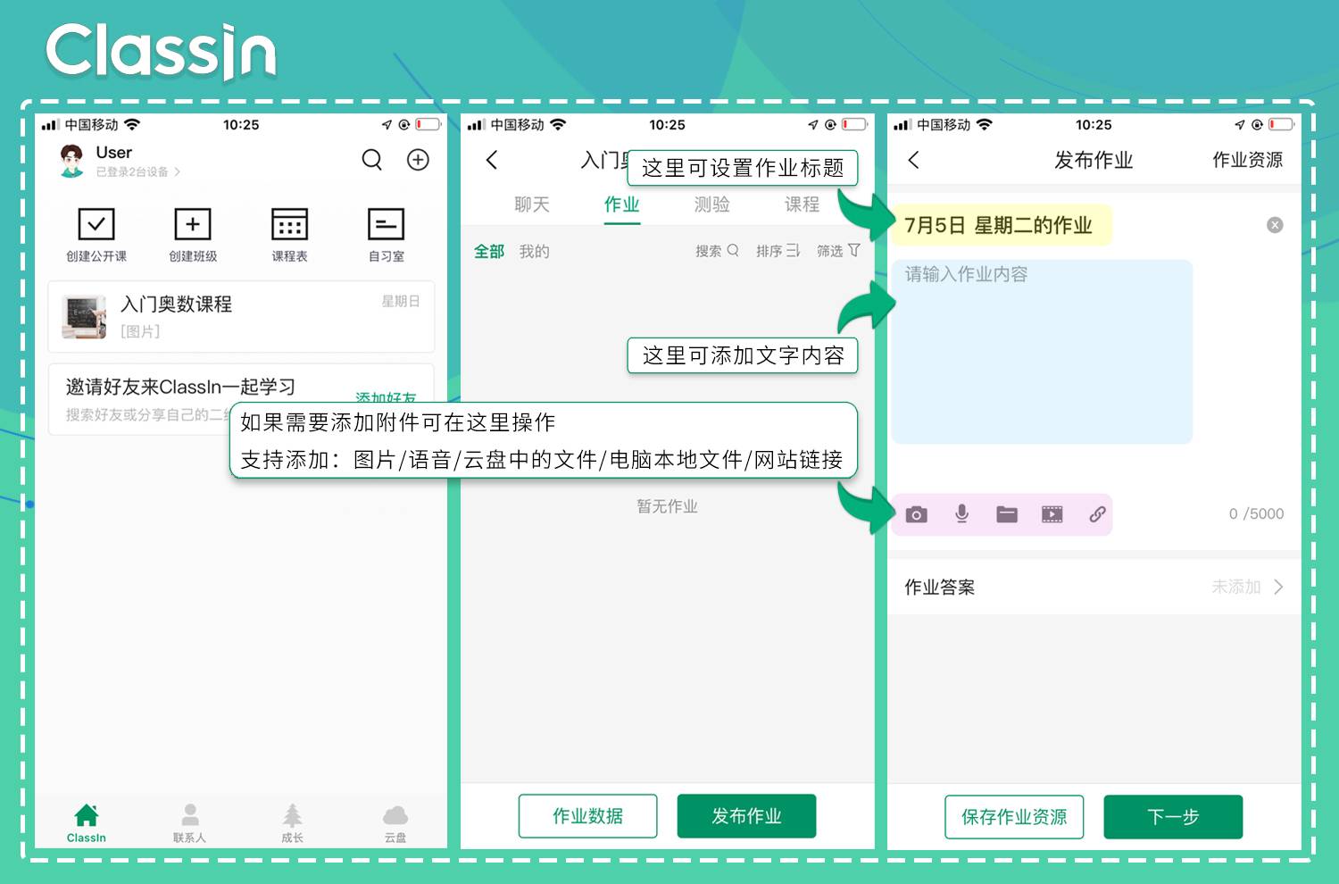Tap the search magnifier on the home screen

(x=371, y=160)
